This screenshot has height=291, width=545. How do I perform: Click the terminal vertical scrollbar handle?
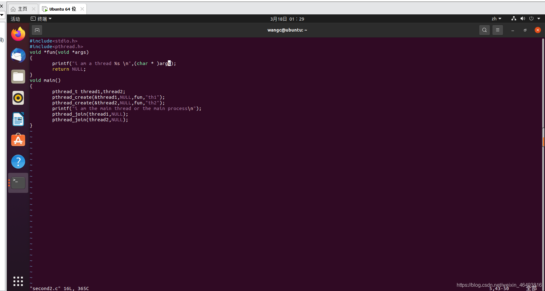coord(543,138)
